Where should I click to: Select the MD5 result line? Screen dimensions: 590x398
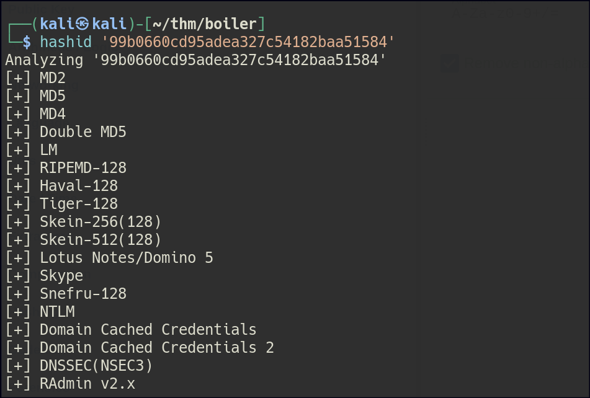[52, 96]
